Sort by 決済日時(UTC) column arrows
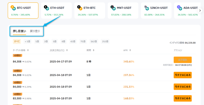The width and height of the screenshot is (204, 105). point(67,50)
